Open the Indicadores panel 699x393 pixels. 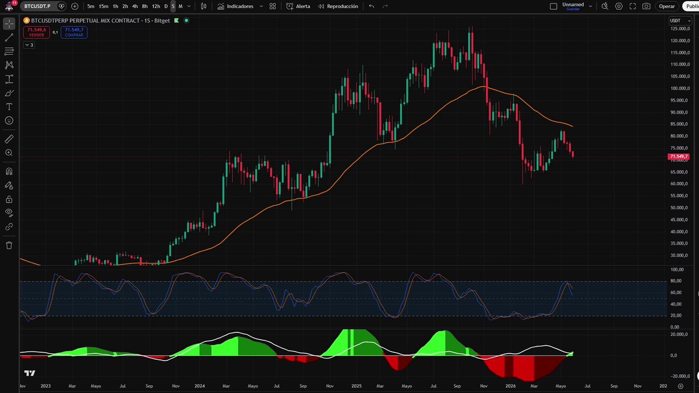tap(235, 6)
